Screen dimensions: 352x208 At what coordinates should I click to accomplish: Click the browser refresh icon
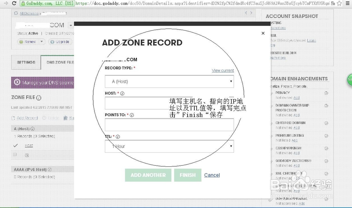coord(14,4)
